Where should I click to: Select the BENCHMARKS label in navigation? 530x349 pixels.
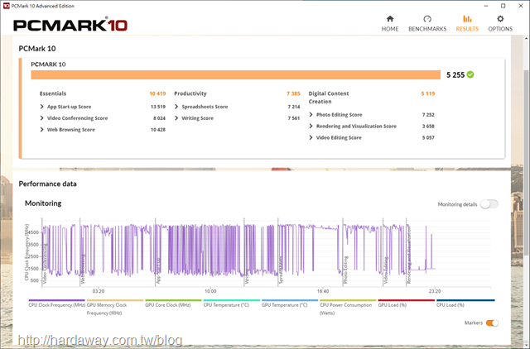(427, 29)
